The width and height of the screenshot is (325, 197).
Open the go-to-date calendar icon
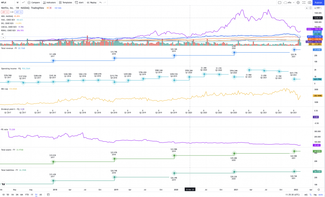click(x=48, y=195)
